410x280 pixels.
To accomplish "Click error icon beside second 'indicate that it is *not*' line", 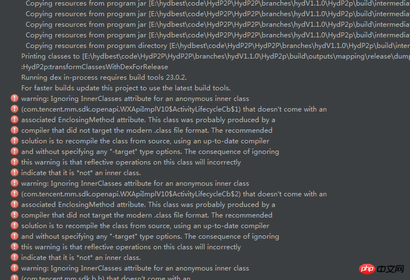I will point(15,257).
